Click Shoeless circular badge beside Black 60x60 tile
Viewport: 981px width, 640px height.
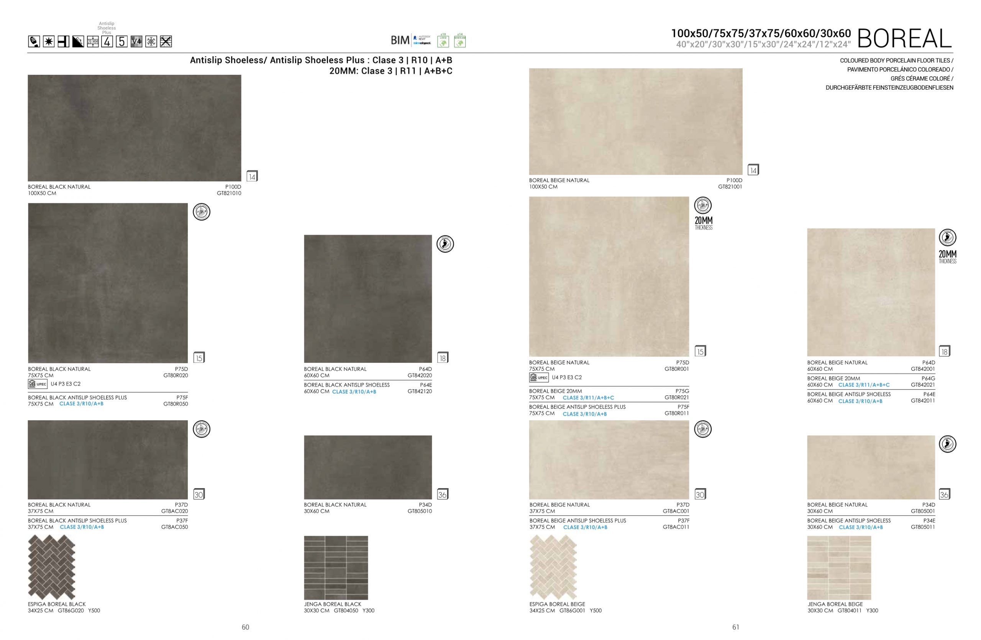pos(445,244)
